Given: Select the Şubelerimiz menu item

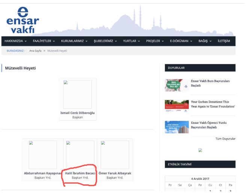Looking at the screenshot, I should (x=105, y=41).
